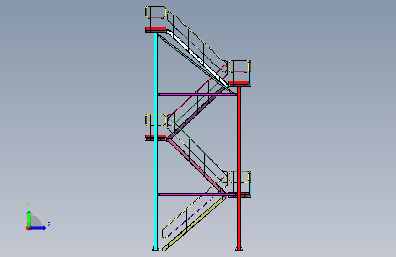This screenshot has width=396, height=257.
Task: Select the yellow guardrail loop on the middle-left landing
Action: pos(156,120)
